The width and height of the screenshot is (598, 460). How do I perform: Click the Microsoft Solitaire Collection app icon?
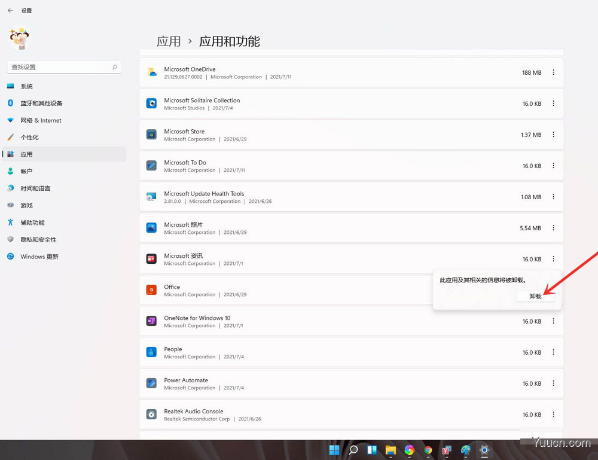click(x=152, y=103)
